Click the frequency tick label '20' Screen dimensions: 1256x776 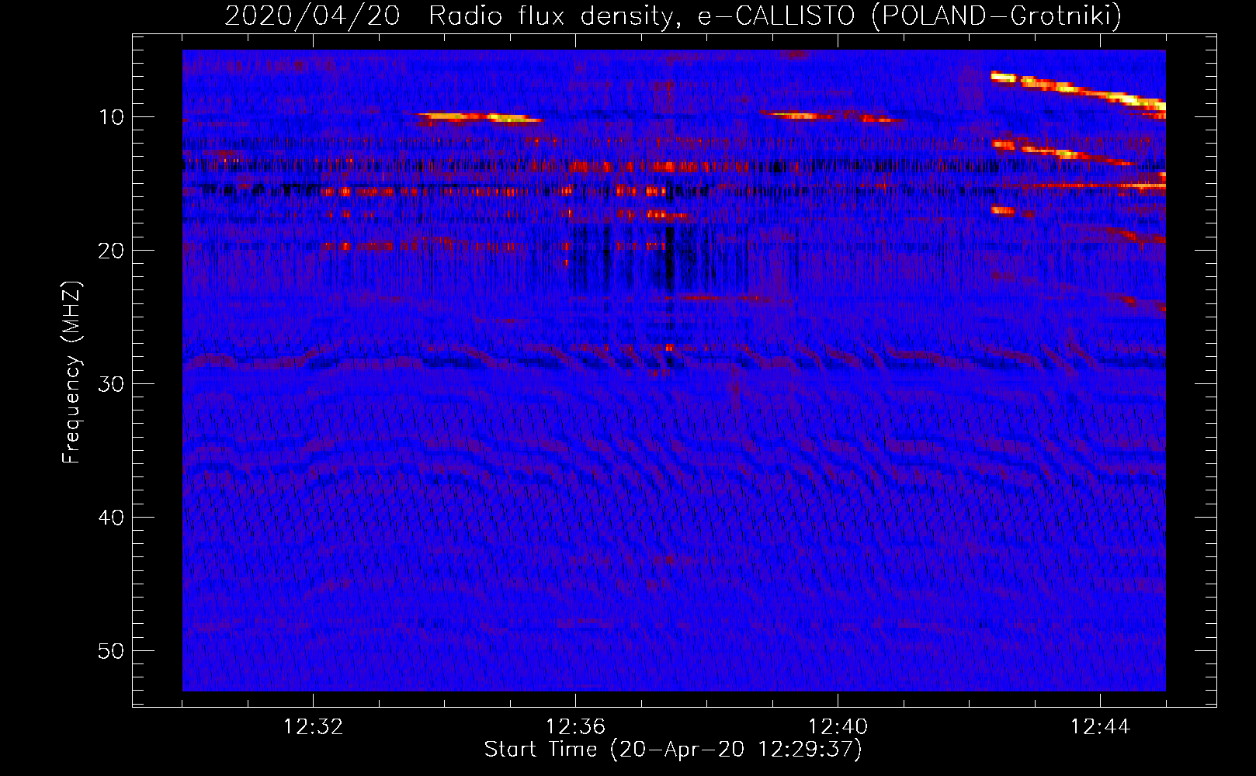(x=112, y=251)
